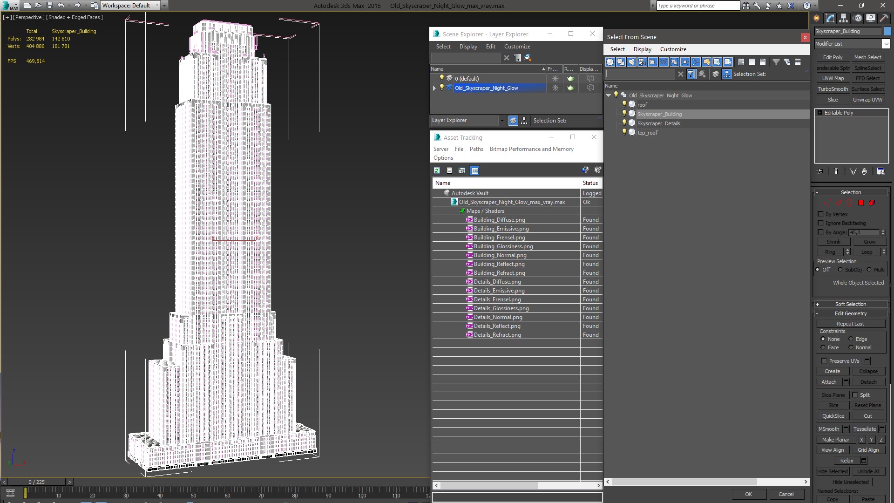894x503 pixels.
Task: Click Sort by Hierarchy icon in Select From Scene
Action: (x=727, y=74)
